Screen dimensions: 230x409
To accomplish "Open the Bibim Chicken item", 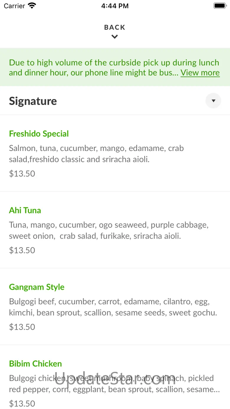I will tap(35, 364).
